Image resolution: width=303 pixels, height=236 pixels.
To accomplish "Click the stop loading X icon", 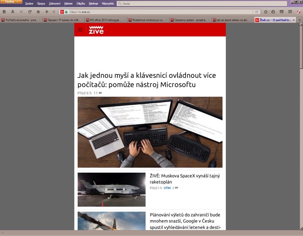I will coord(21,12).
